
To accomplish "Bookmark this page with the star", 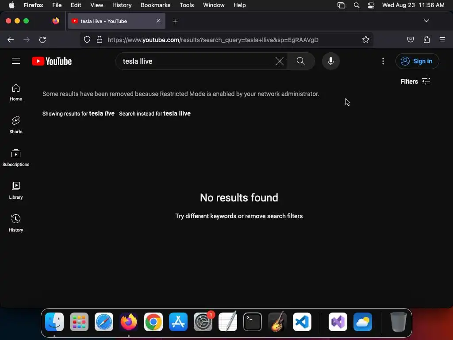I will point(366,39).
